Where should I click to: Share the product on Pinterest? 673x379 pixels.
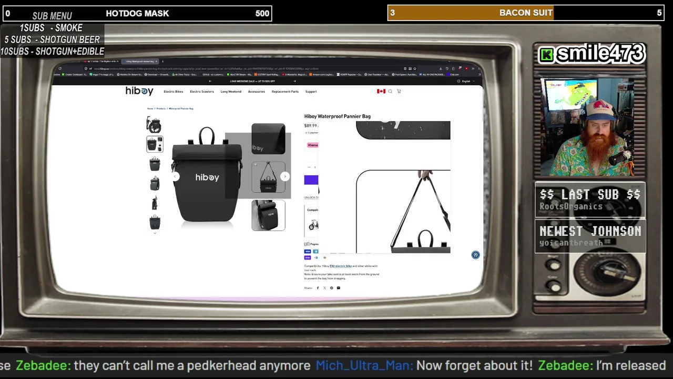[x=331, y=288]
